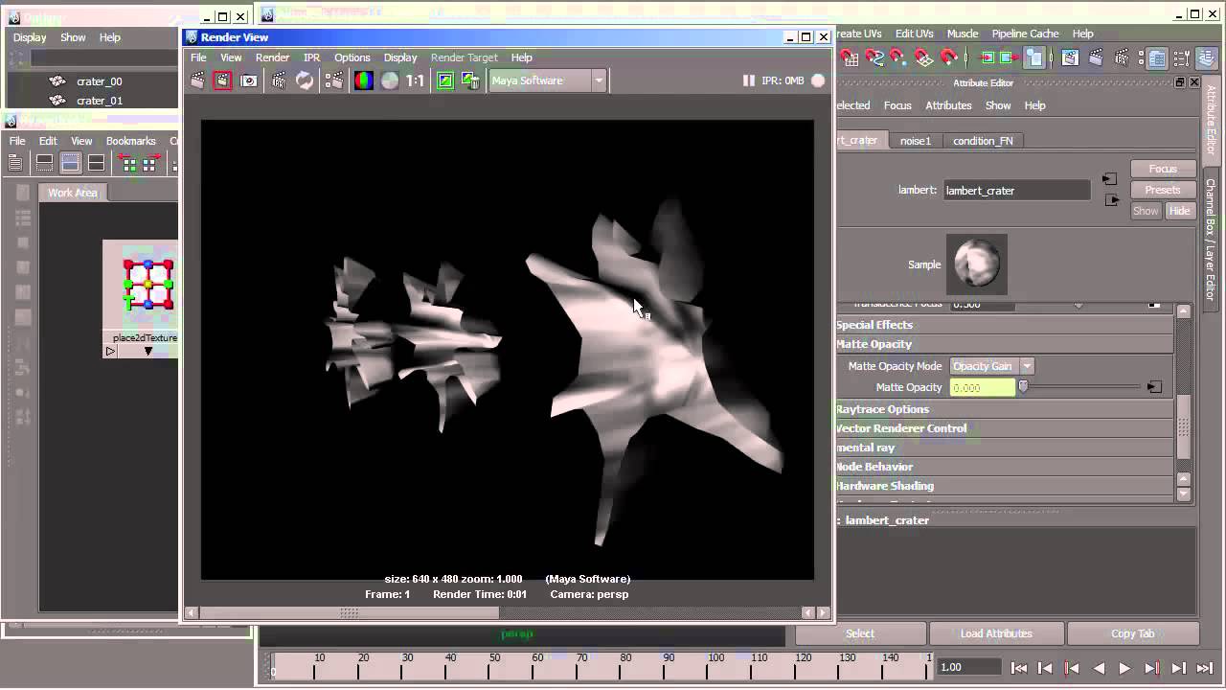
Task: Click the Copy Tab button
Action: coord(1133,633)
